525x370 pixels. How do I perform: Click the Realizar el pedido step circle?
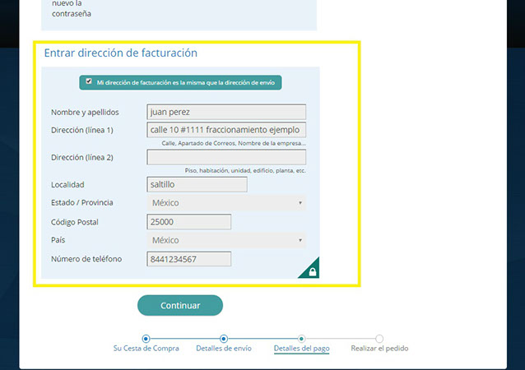(379, 338)
